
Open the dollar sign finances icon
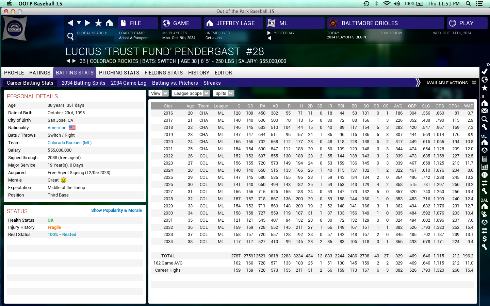tap(484, 239)
